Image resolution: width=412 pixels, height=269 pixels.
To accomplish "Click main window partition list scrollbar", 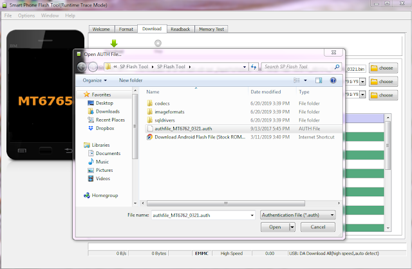I will 388,145.
